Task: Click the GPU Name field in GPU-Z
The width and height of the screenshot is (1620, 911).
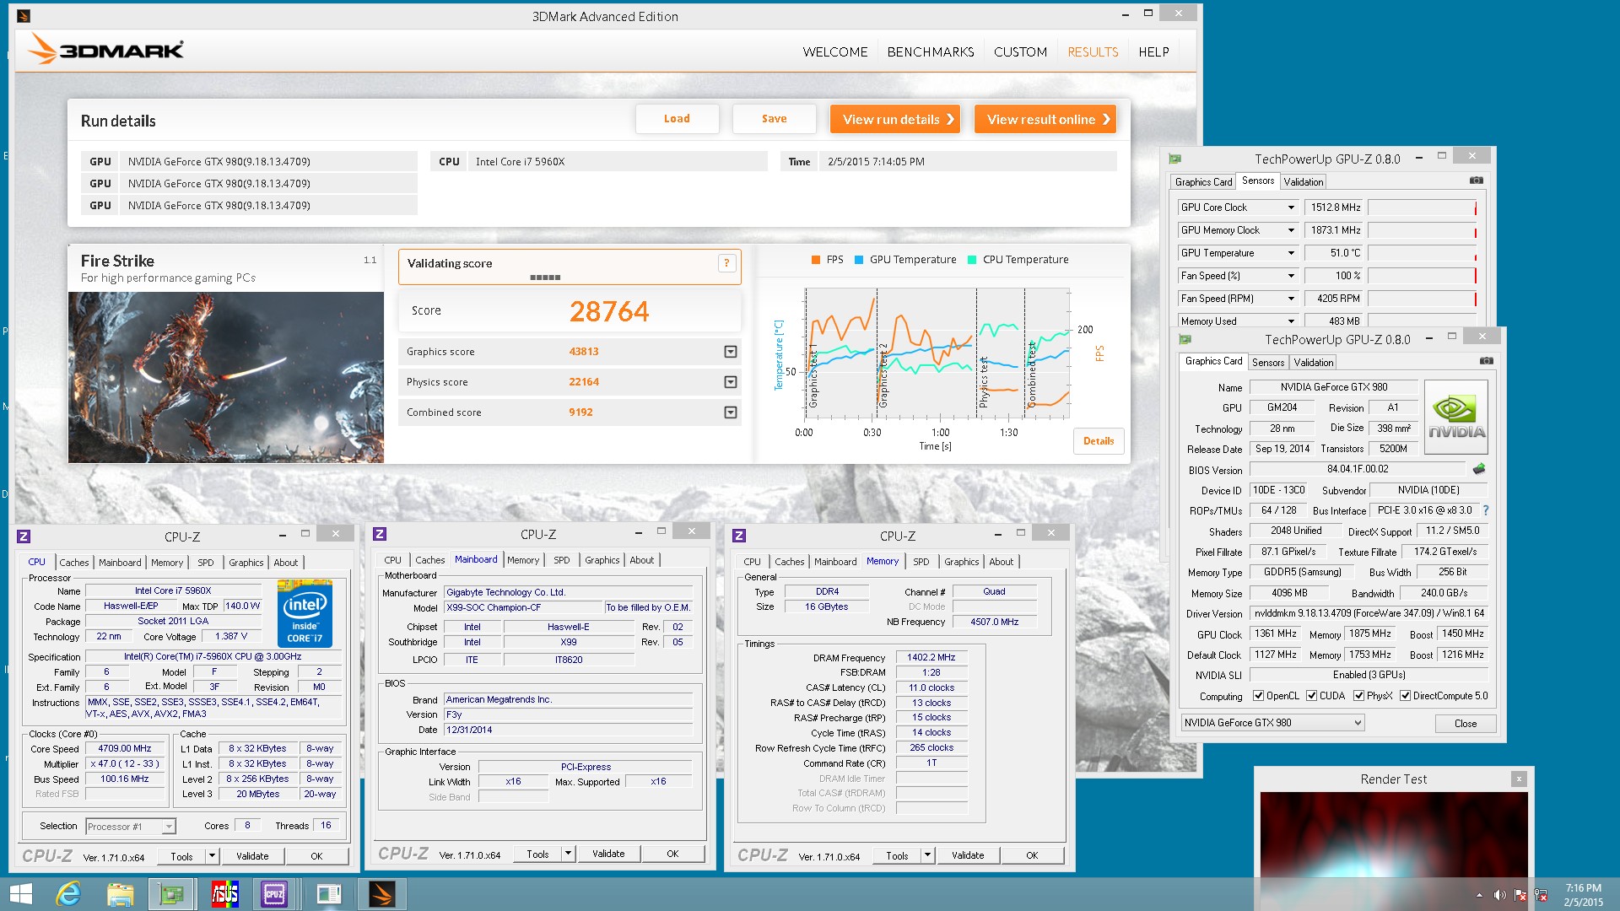Action: click(1333, 387)
